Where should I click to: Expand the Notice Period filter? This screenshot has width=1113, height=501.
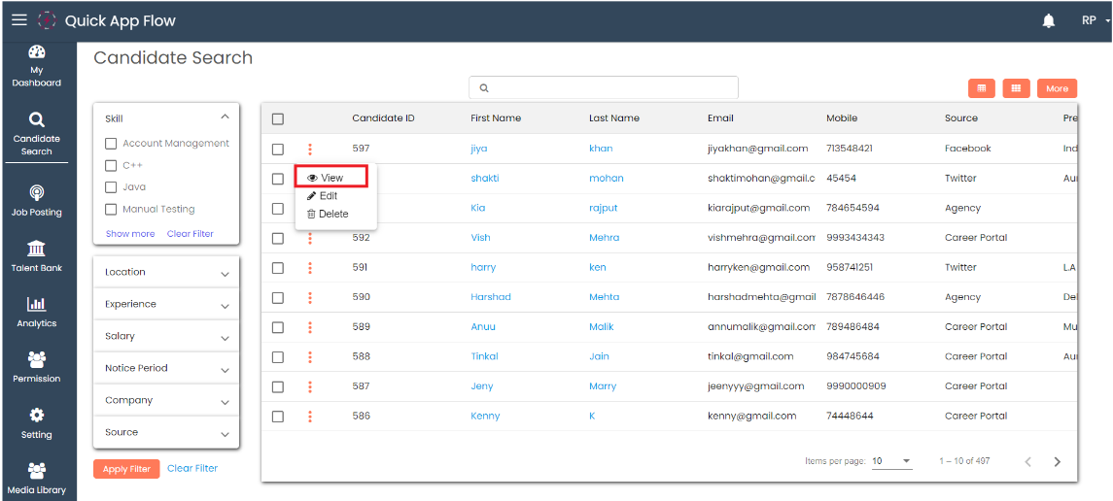click(x=166, y=369)
